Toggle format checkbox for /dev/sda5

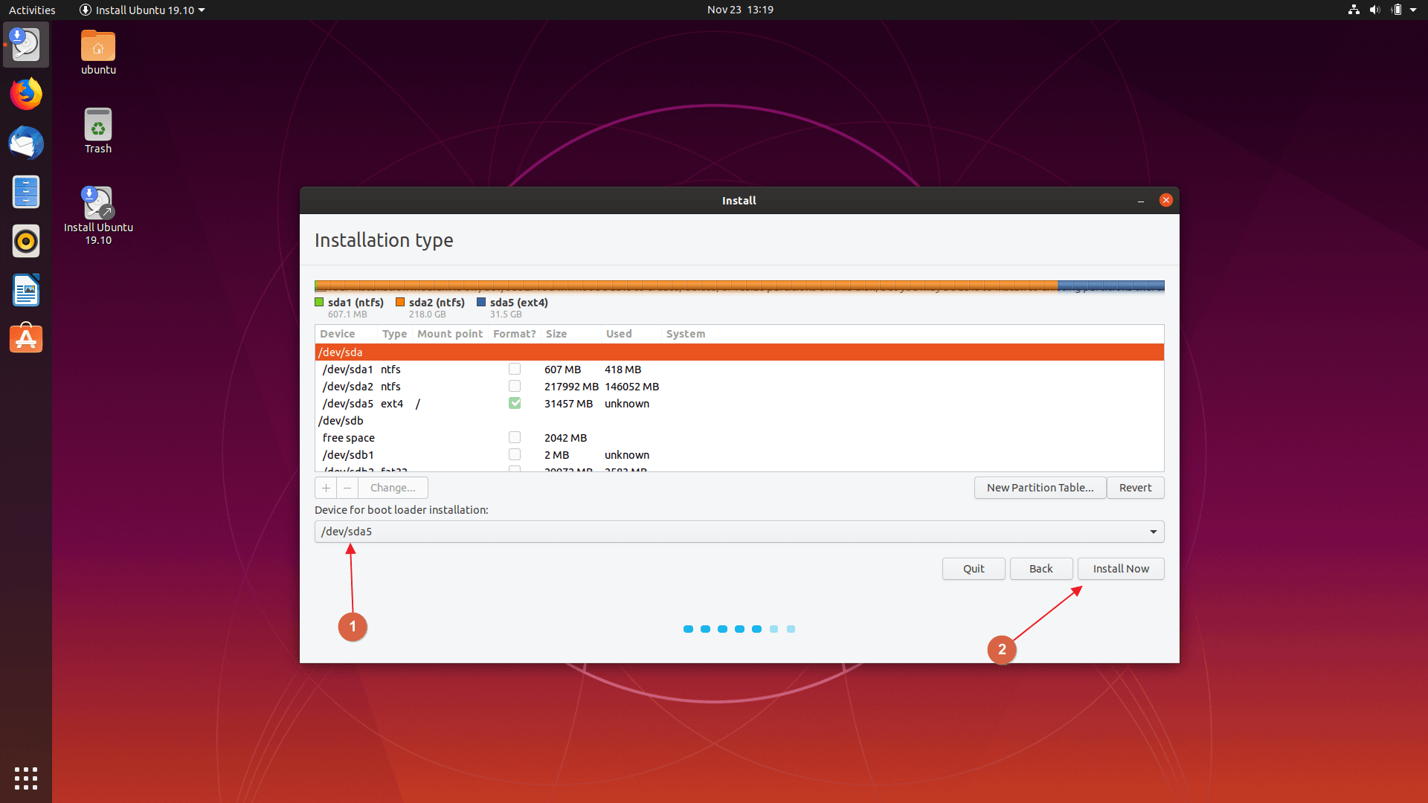point(515,403)
